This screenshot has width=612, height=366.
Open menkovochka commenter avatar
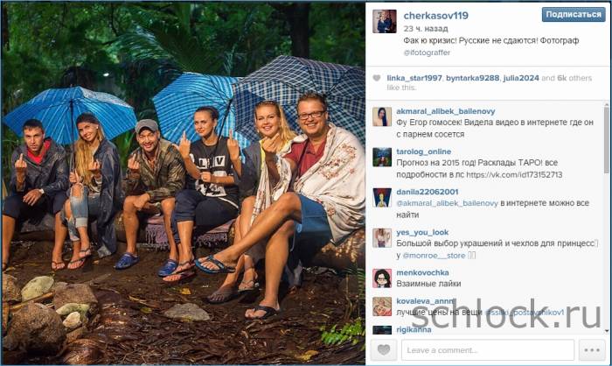coord(382,278)
